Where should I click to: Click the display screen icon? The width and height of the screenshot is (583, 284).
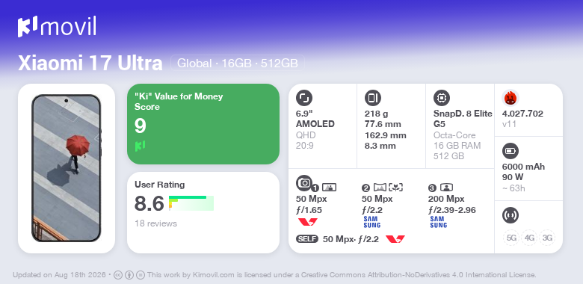[x=304, y=98]
